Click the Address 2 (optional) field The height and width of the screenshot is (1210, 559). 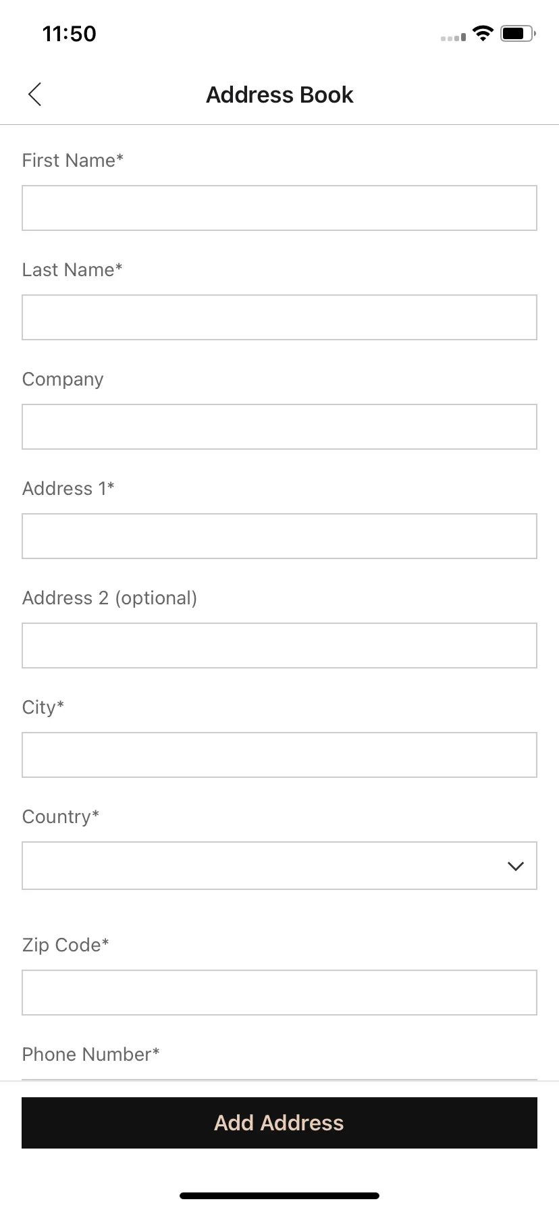pyautogui.click(x=279, y=646)
